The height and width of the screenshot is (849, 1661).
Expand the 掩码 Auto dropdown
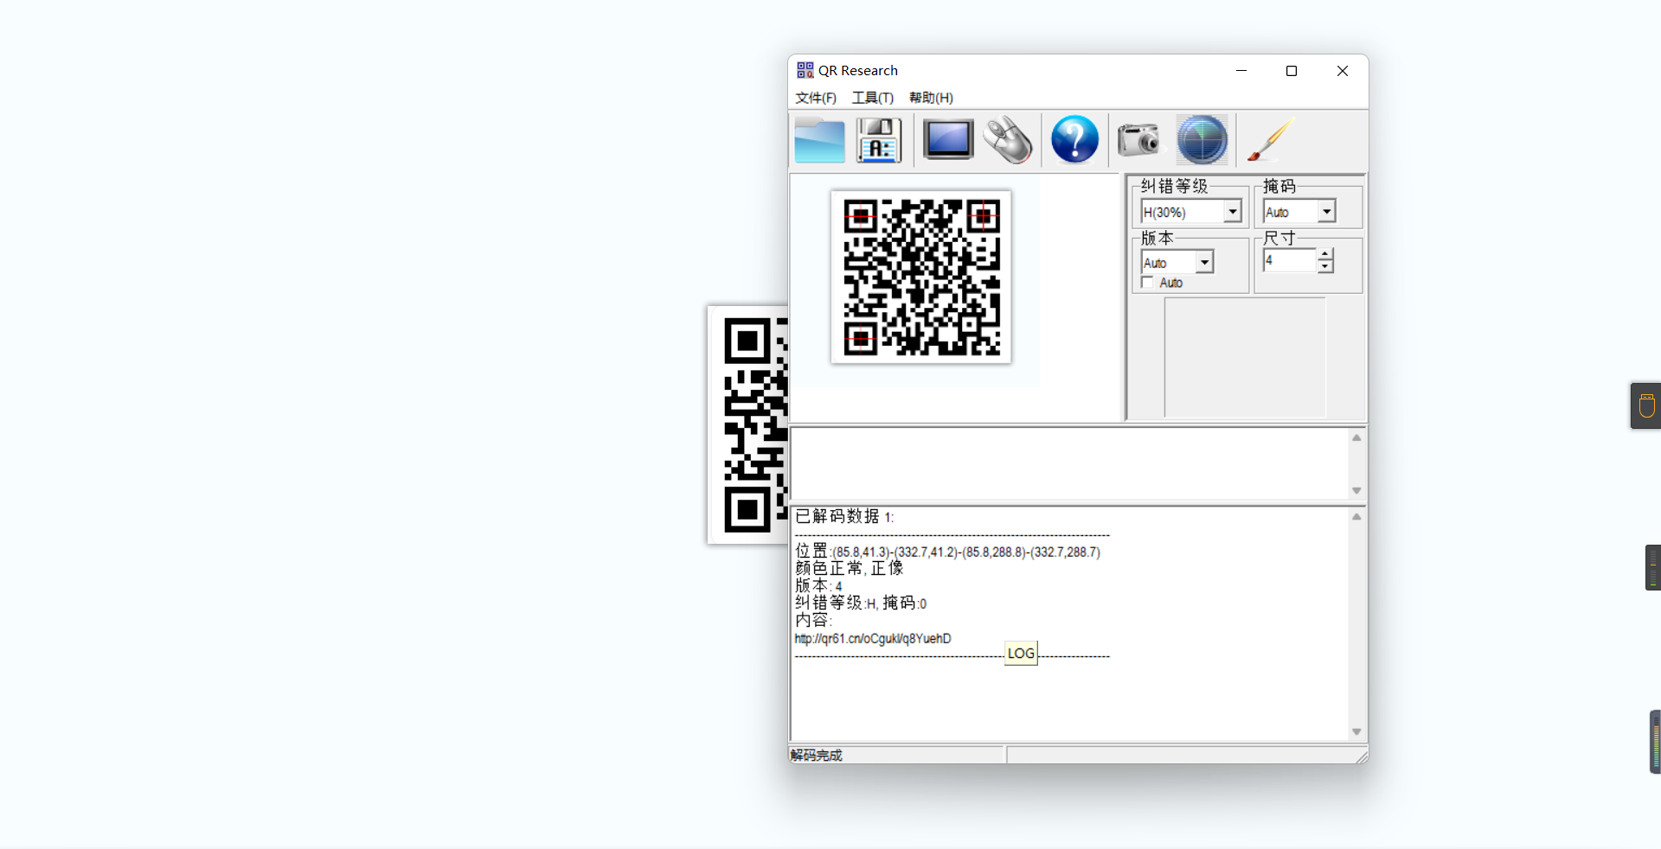pos(1326,211)
